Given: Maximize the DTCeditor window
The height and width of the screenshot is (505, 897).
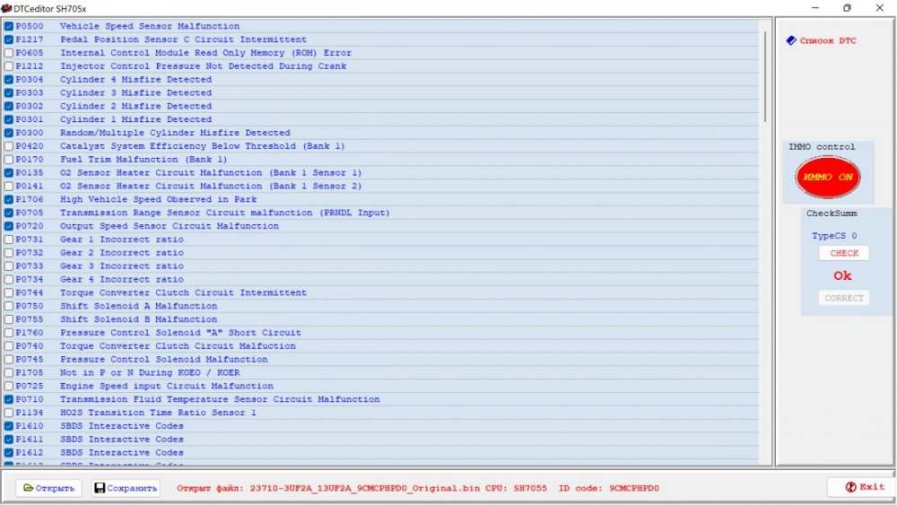Looking at the screenshot, I should coord(848,8).
